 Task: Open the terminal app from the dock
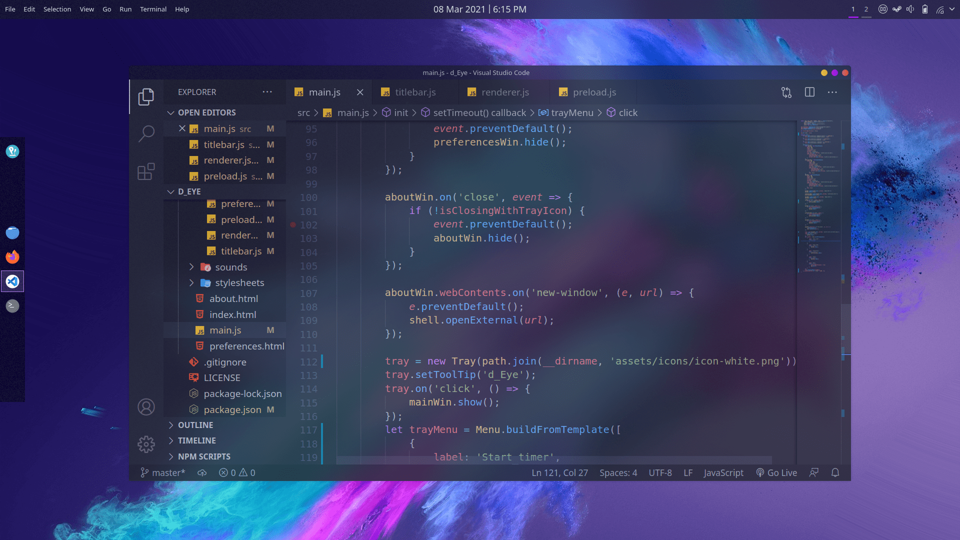click(12, 305)
